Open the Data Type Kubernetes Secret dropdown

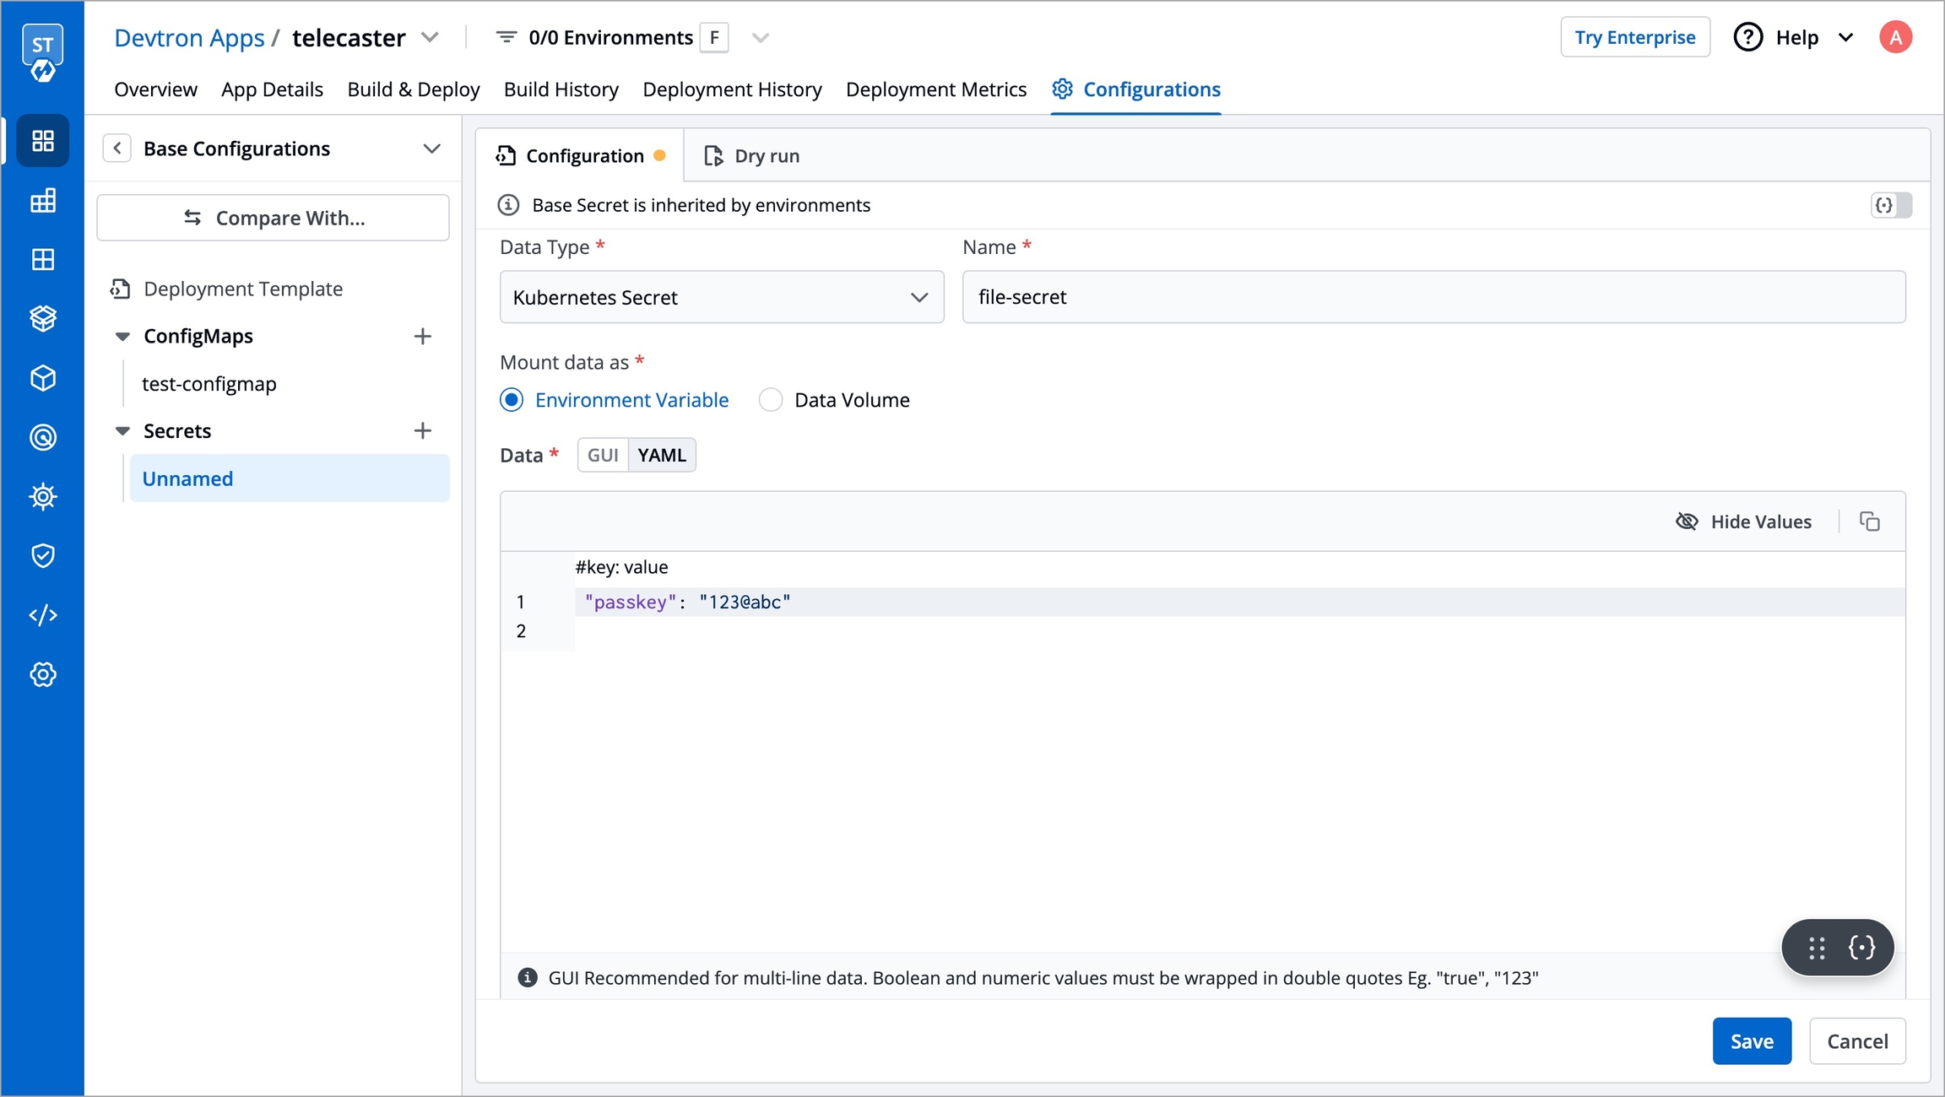pyautogui.click(x=722, y=297)
